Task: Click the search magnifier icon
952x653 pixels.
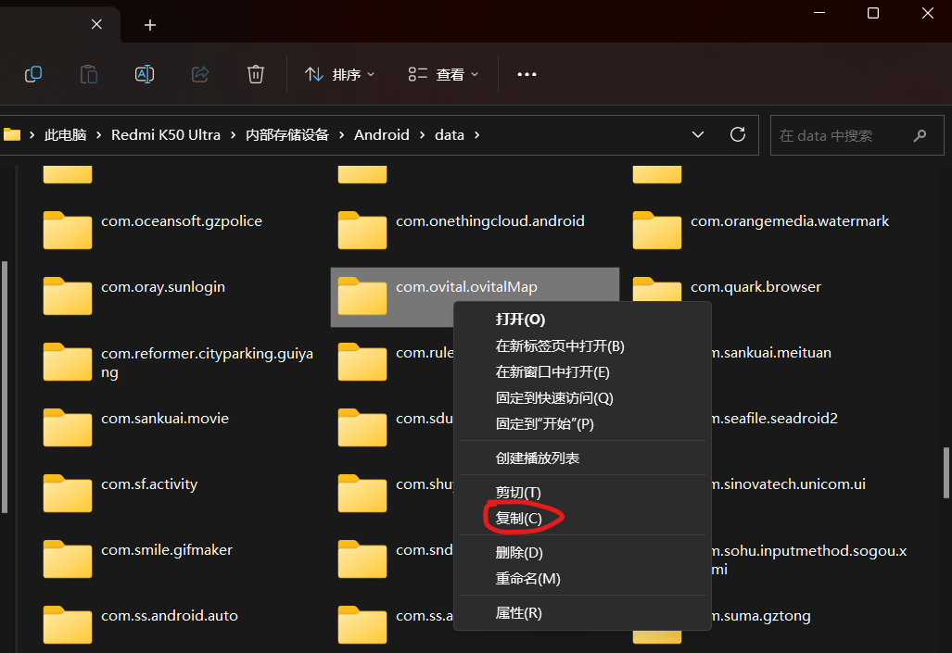Action: 920,135
